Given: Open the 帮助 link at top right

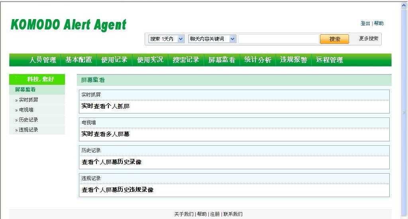Looking at the screenshot, I should 379,23.
